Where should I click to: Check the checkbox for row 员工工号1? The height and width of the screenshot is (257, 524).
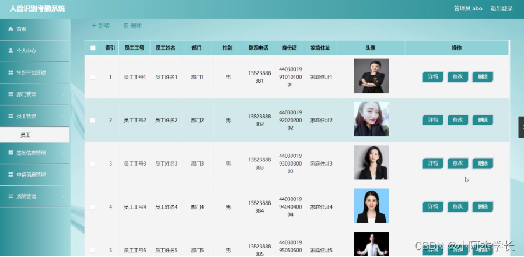93,77
